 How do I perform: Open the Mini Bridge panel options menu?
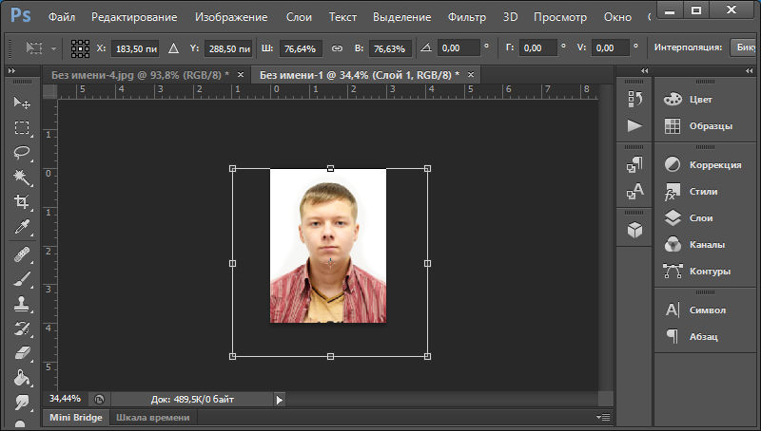pyautogui.click(x=601, y=417)
